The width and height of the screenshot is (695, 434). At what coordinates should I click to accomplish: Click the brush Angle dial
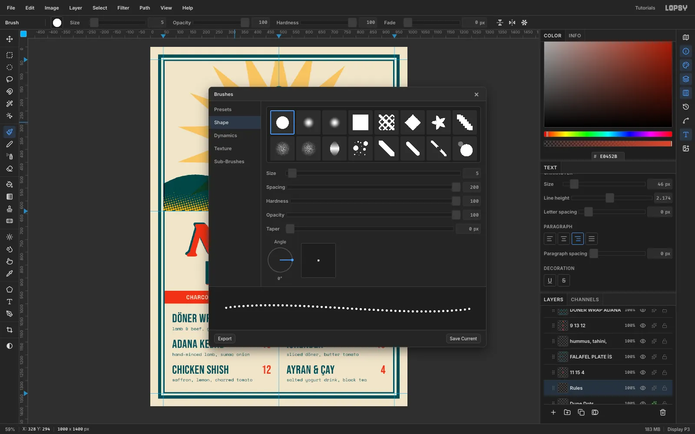pyautogui.click(x=280, y=260)
